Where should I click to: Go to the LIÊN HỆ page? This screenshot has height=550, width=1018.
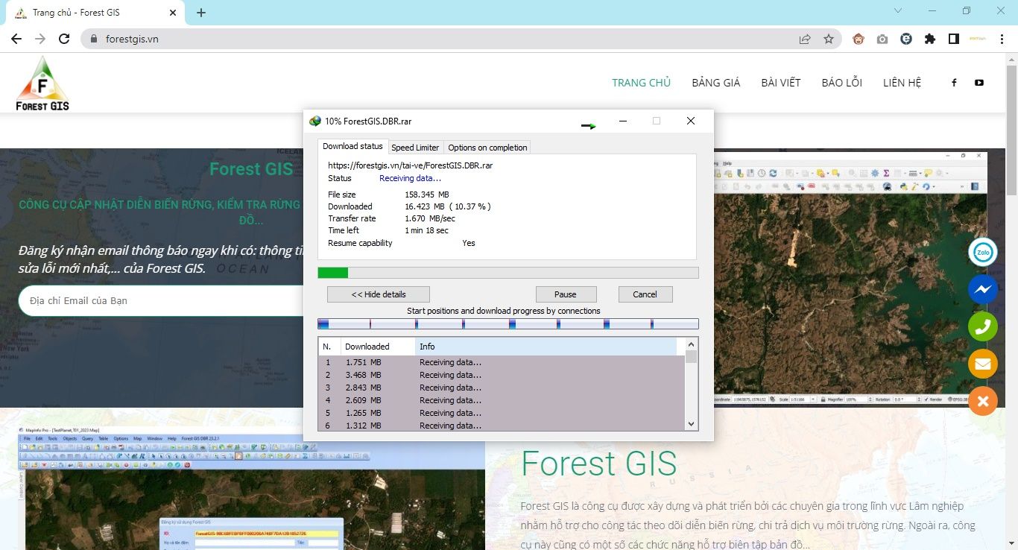[x=902, y=83]
